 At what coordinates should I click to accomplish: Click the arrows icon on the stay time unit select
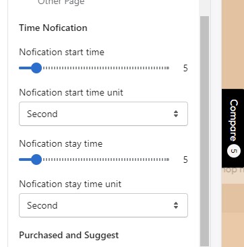click(x=176, y=205)
